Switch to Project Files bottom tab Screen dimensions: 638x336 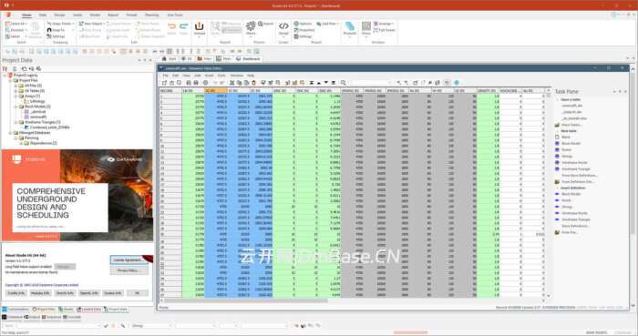tap(44, 310)
